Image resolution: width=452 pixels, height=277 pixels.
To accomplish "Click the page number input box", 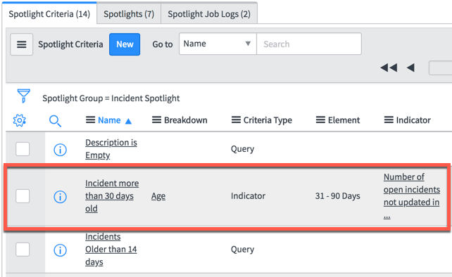I will [441, 68].
